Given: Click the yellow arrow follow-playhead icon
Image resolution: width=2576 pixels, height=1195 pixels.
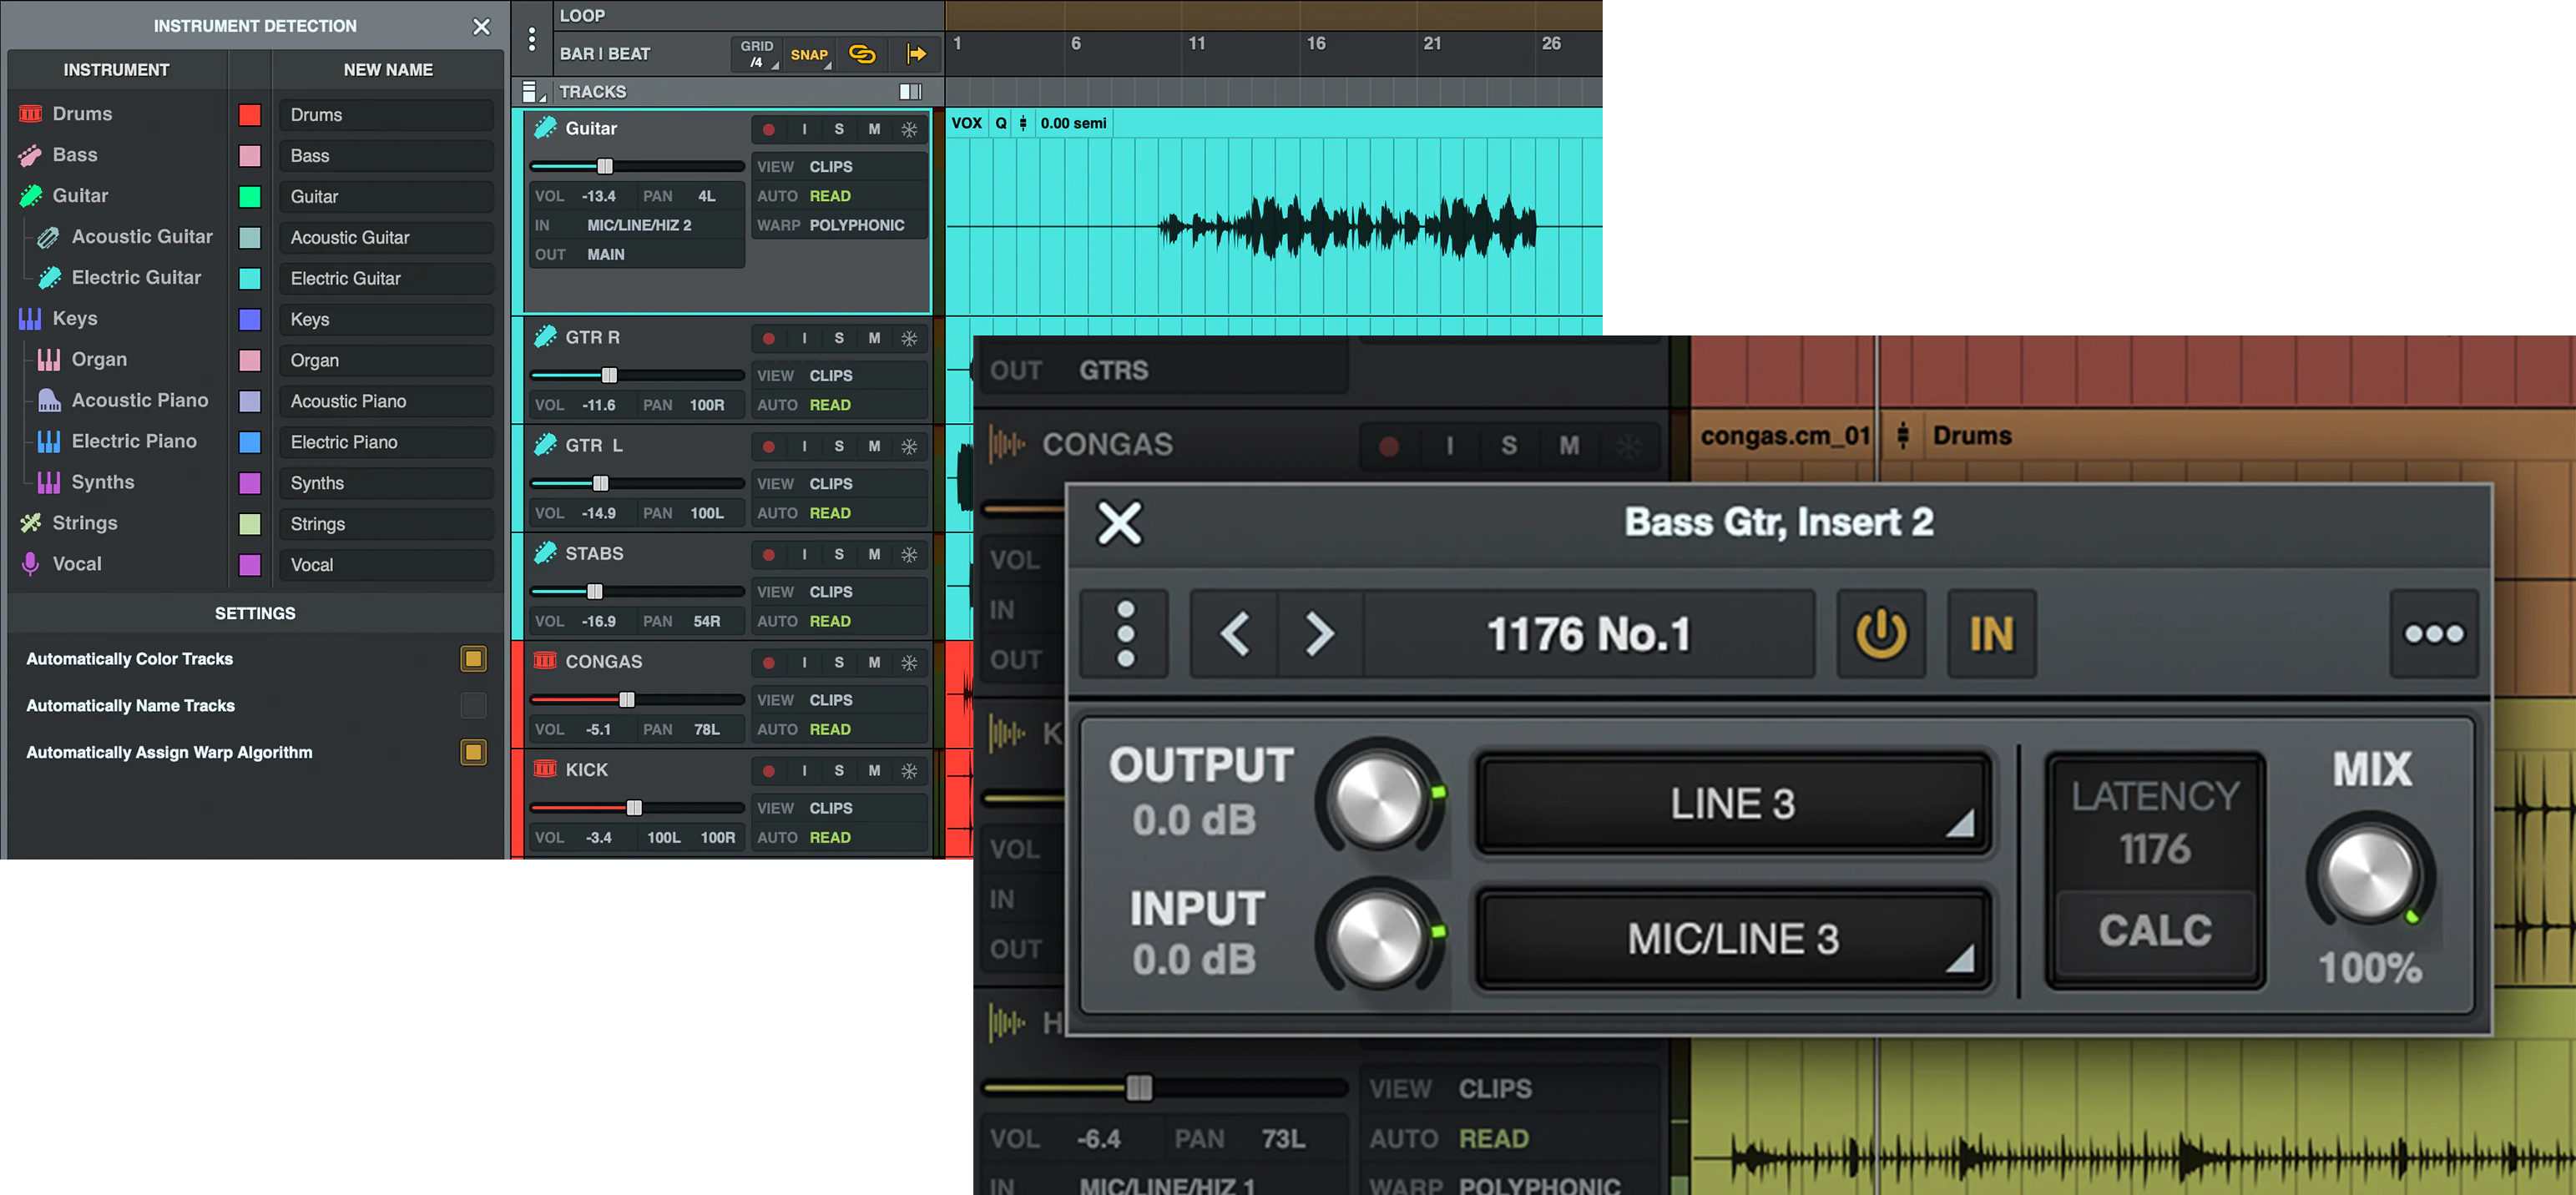Looking at the screenshot, I should pos(915,54).
